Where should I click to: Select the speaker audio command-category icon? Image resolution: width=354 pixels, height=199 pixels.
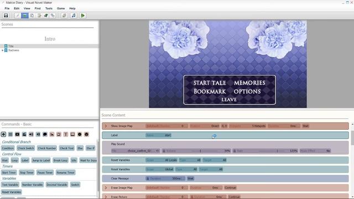[31, 134]
